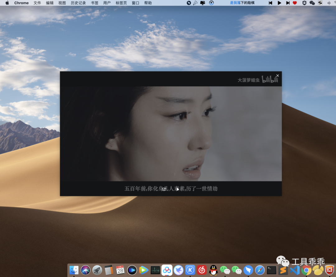Open the 帮助 menu

pos(148,3)
